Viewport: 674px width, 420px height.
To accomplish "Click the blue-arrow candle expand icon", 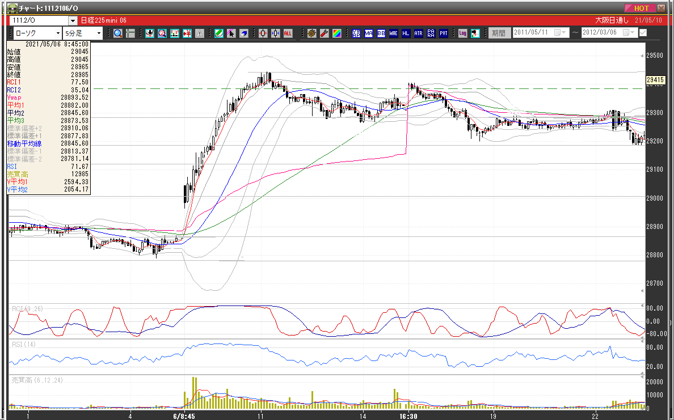I will (x=276, y=33).
